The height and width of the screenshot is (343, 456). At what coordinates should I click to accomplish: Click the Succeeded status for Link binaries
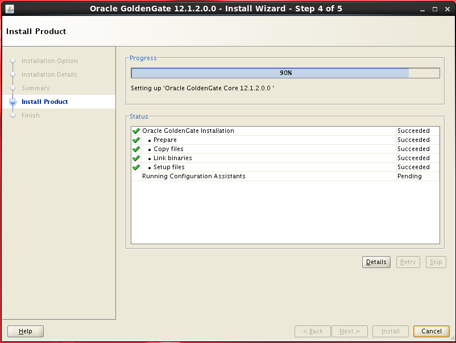[413, 158]
